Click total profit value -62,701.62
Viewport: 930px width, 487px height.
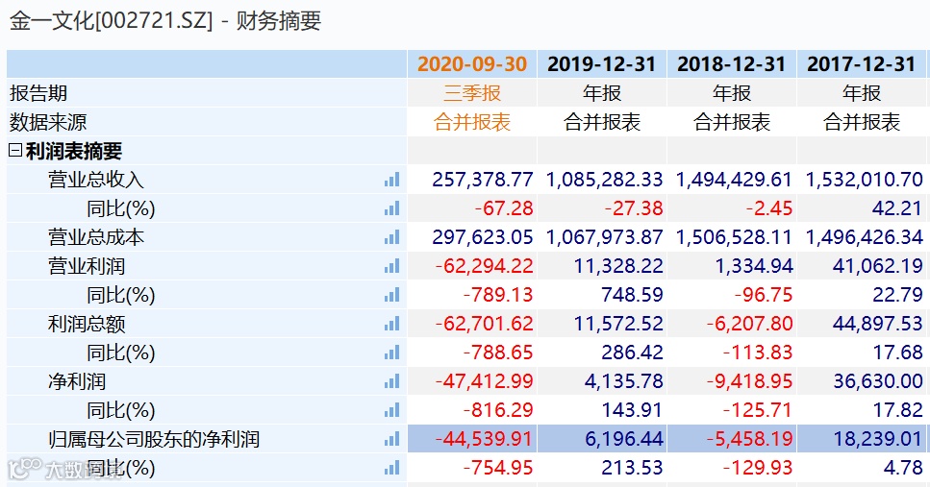coord(484,324)
